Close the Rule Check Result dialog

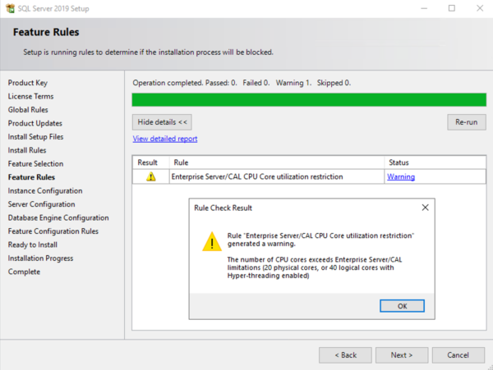click(425, 208)
